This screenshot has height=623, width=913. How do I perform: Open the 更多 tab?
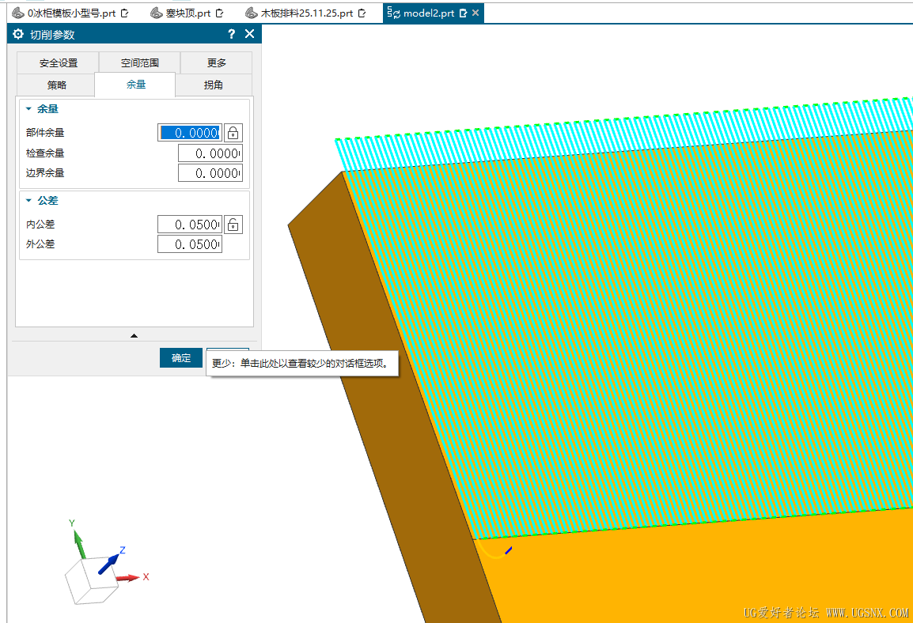click(x=217, y=62)
